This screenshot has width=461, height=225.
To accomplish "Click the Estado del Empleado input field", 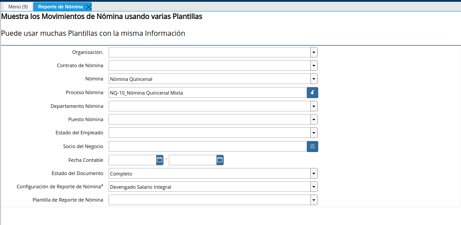I will (210, 133).
